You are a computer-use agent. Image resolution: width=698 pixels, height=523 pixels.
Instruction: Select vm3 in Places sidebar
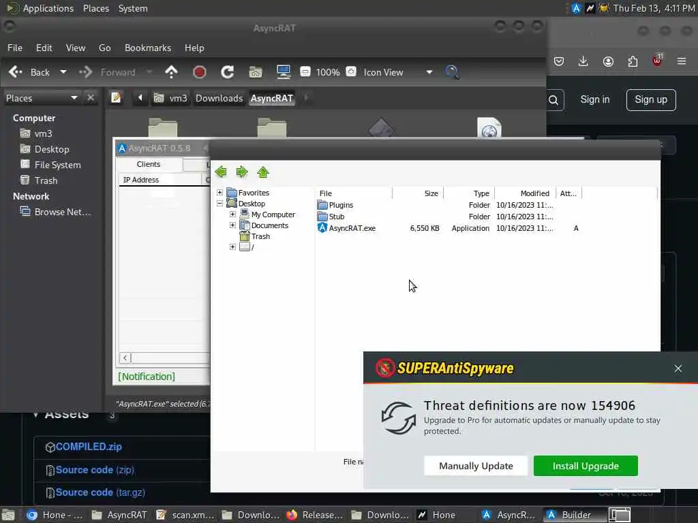[x=37, y=133]
